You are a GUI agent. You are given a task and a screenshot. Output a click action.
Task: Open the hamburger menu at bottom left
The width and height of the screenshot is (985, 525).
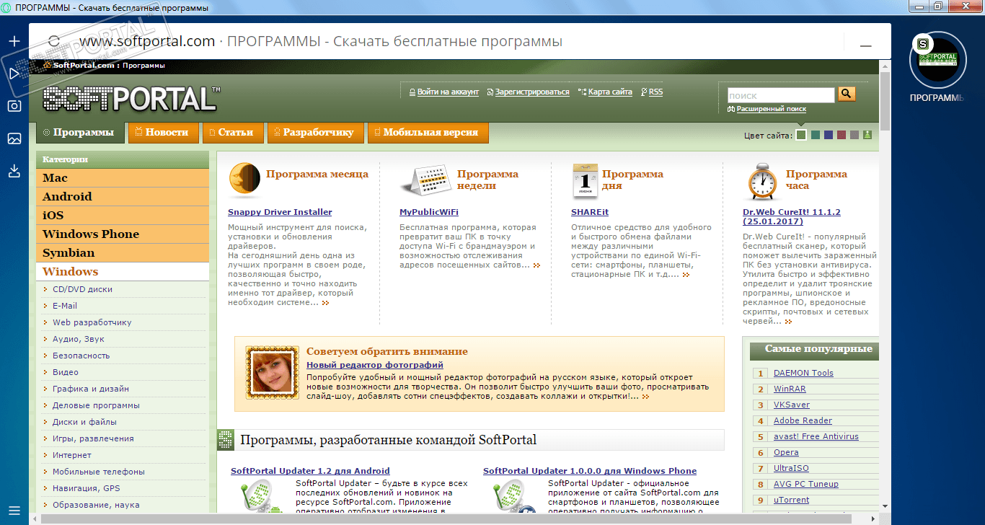[14, 511]
